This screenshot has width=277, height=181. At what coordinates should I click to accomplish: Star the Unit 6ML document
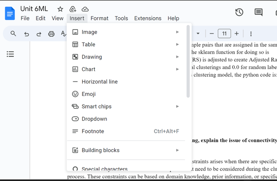point(60,9)
